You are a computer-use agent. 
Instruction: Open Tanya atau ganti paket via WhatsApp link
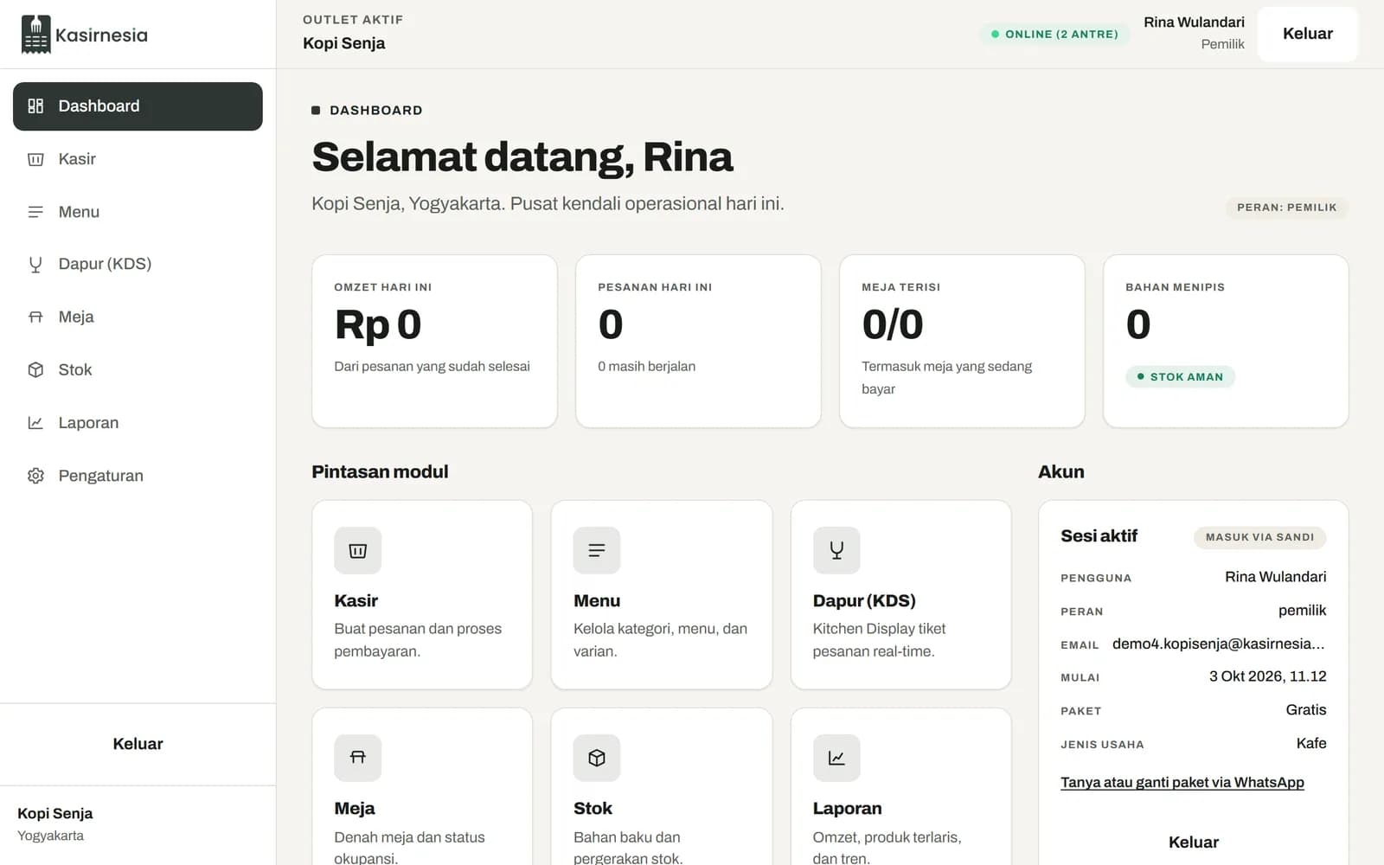[x=1182, y=783]
